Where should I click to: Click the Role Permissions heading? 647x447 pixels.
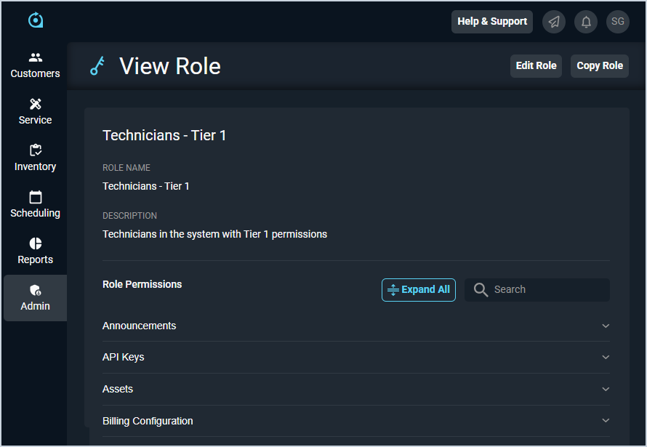coord(142,284)
